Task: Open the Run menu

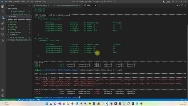Action: [x=32, y=2]
